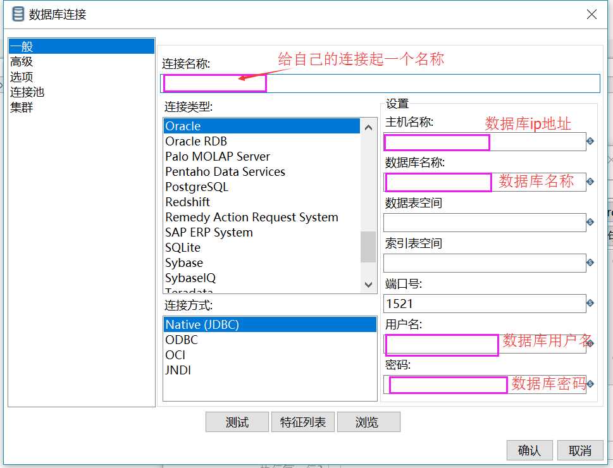Click the variable icon beside 用户名 field

coord(590,343)
